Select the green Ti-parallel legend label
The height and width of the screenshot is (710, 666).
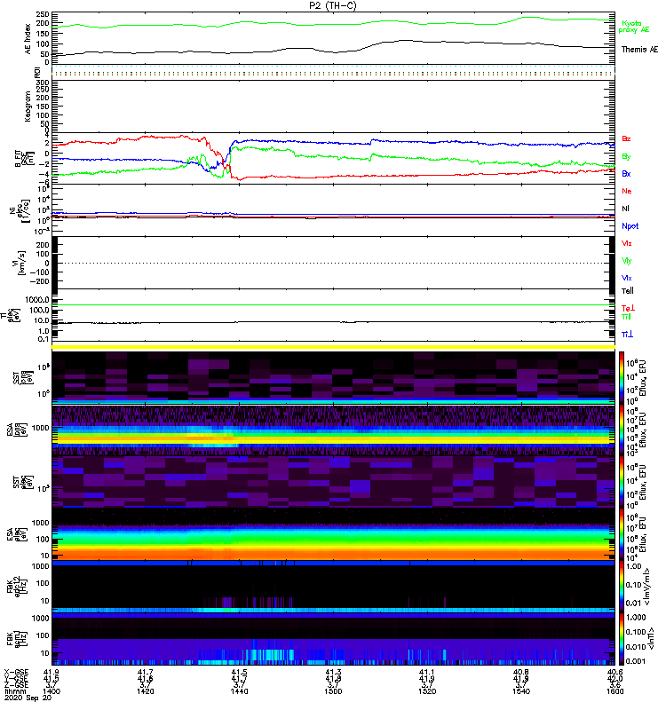pos(626,317)
